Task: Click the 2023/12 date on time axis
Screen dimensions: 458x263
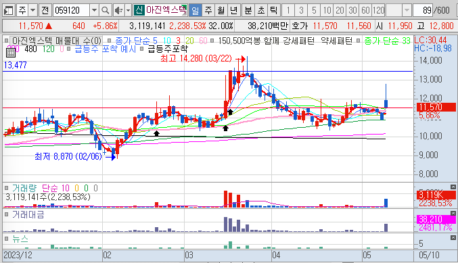Action: pos(18,255)
